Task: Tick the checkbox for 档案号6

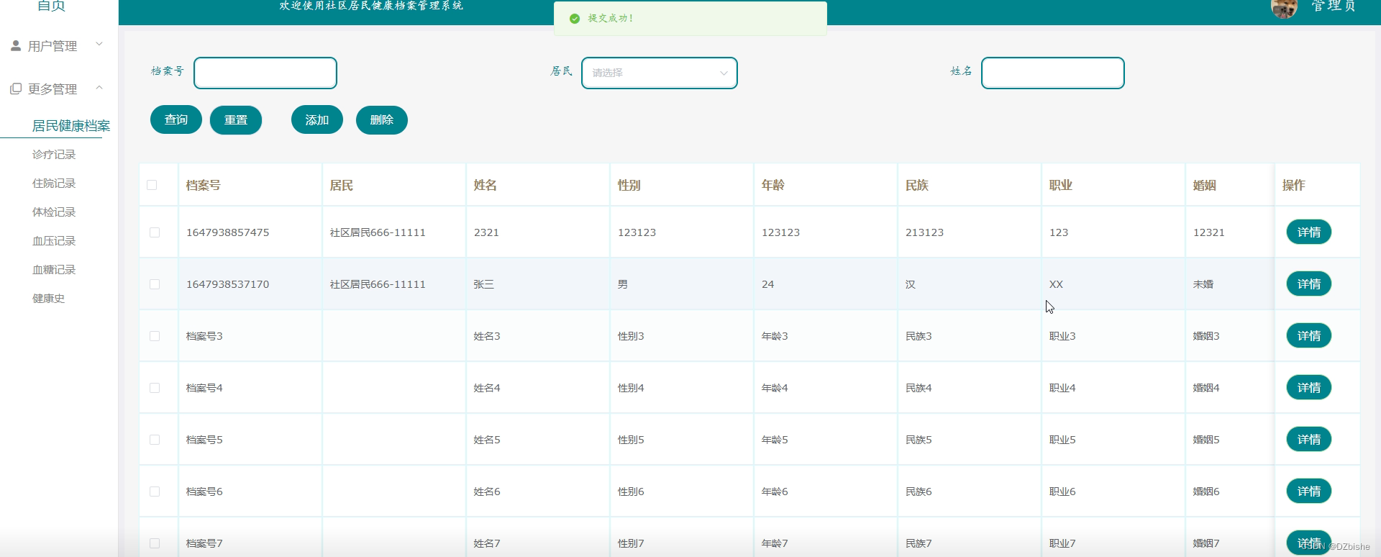Action: point(155,492)
